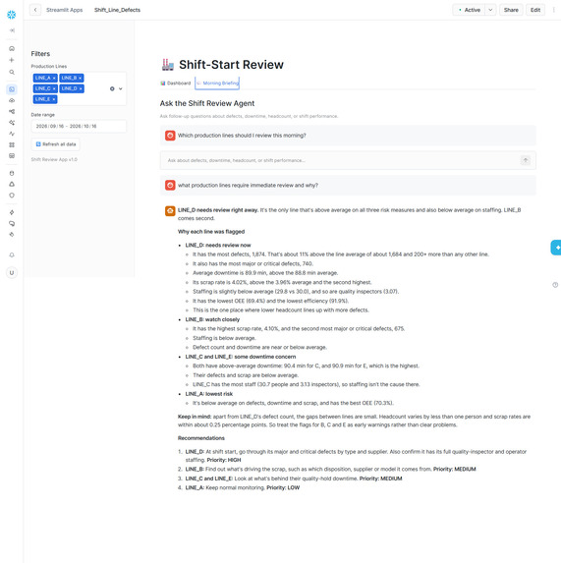The width and height of the screenshot is (561, 563).
Task: Click the activity pulse monitoring icon
Action: (12, 134)
